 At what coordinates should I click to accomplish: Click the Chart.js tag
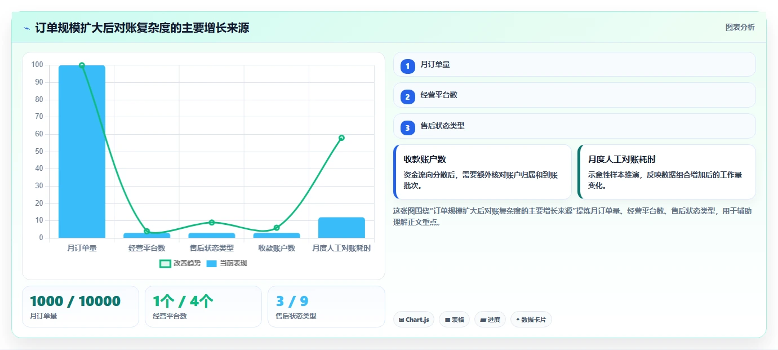[414, 320]
